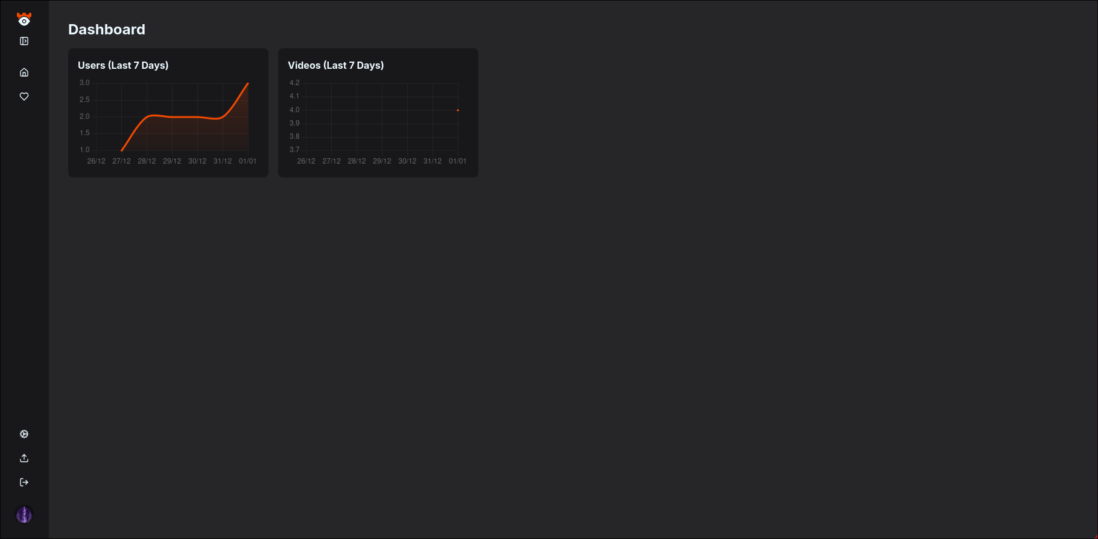Viewport: 1098px width, 539px height.
Task: Go to Home via the house icon
Action: tap(24, 72)
